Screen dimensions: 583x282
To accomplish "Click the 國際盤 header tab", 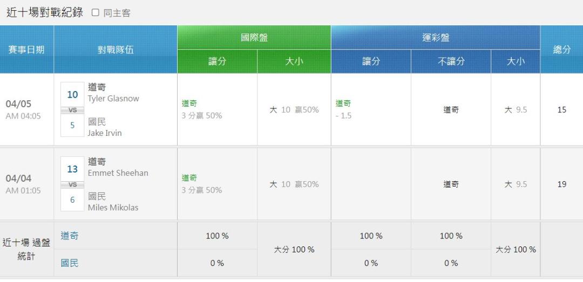I will click(x=254, y=38).
